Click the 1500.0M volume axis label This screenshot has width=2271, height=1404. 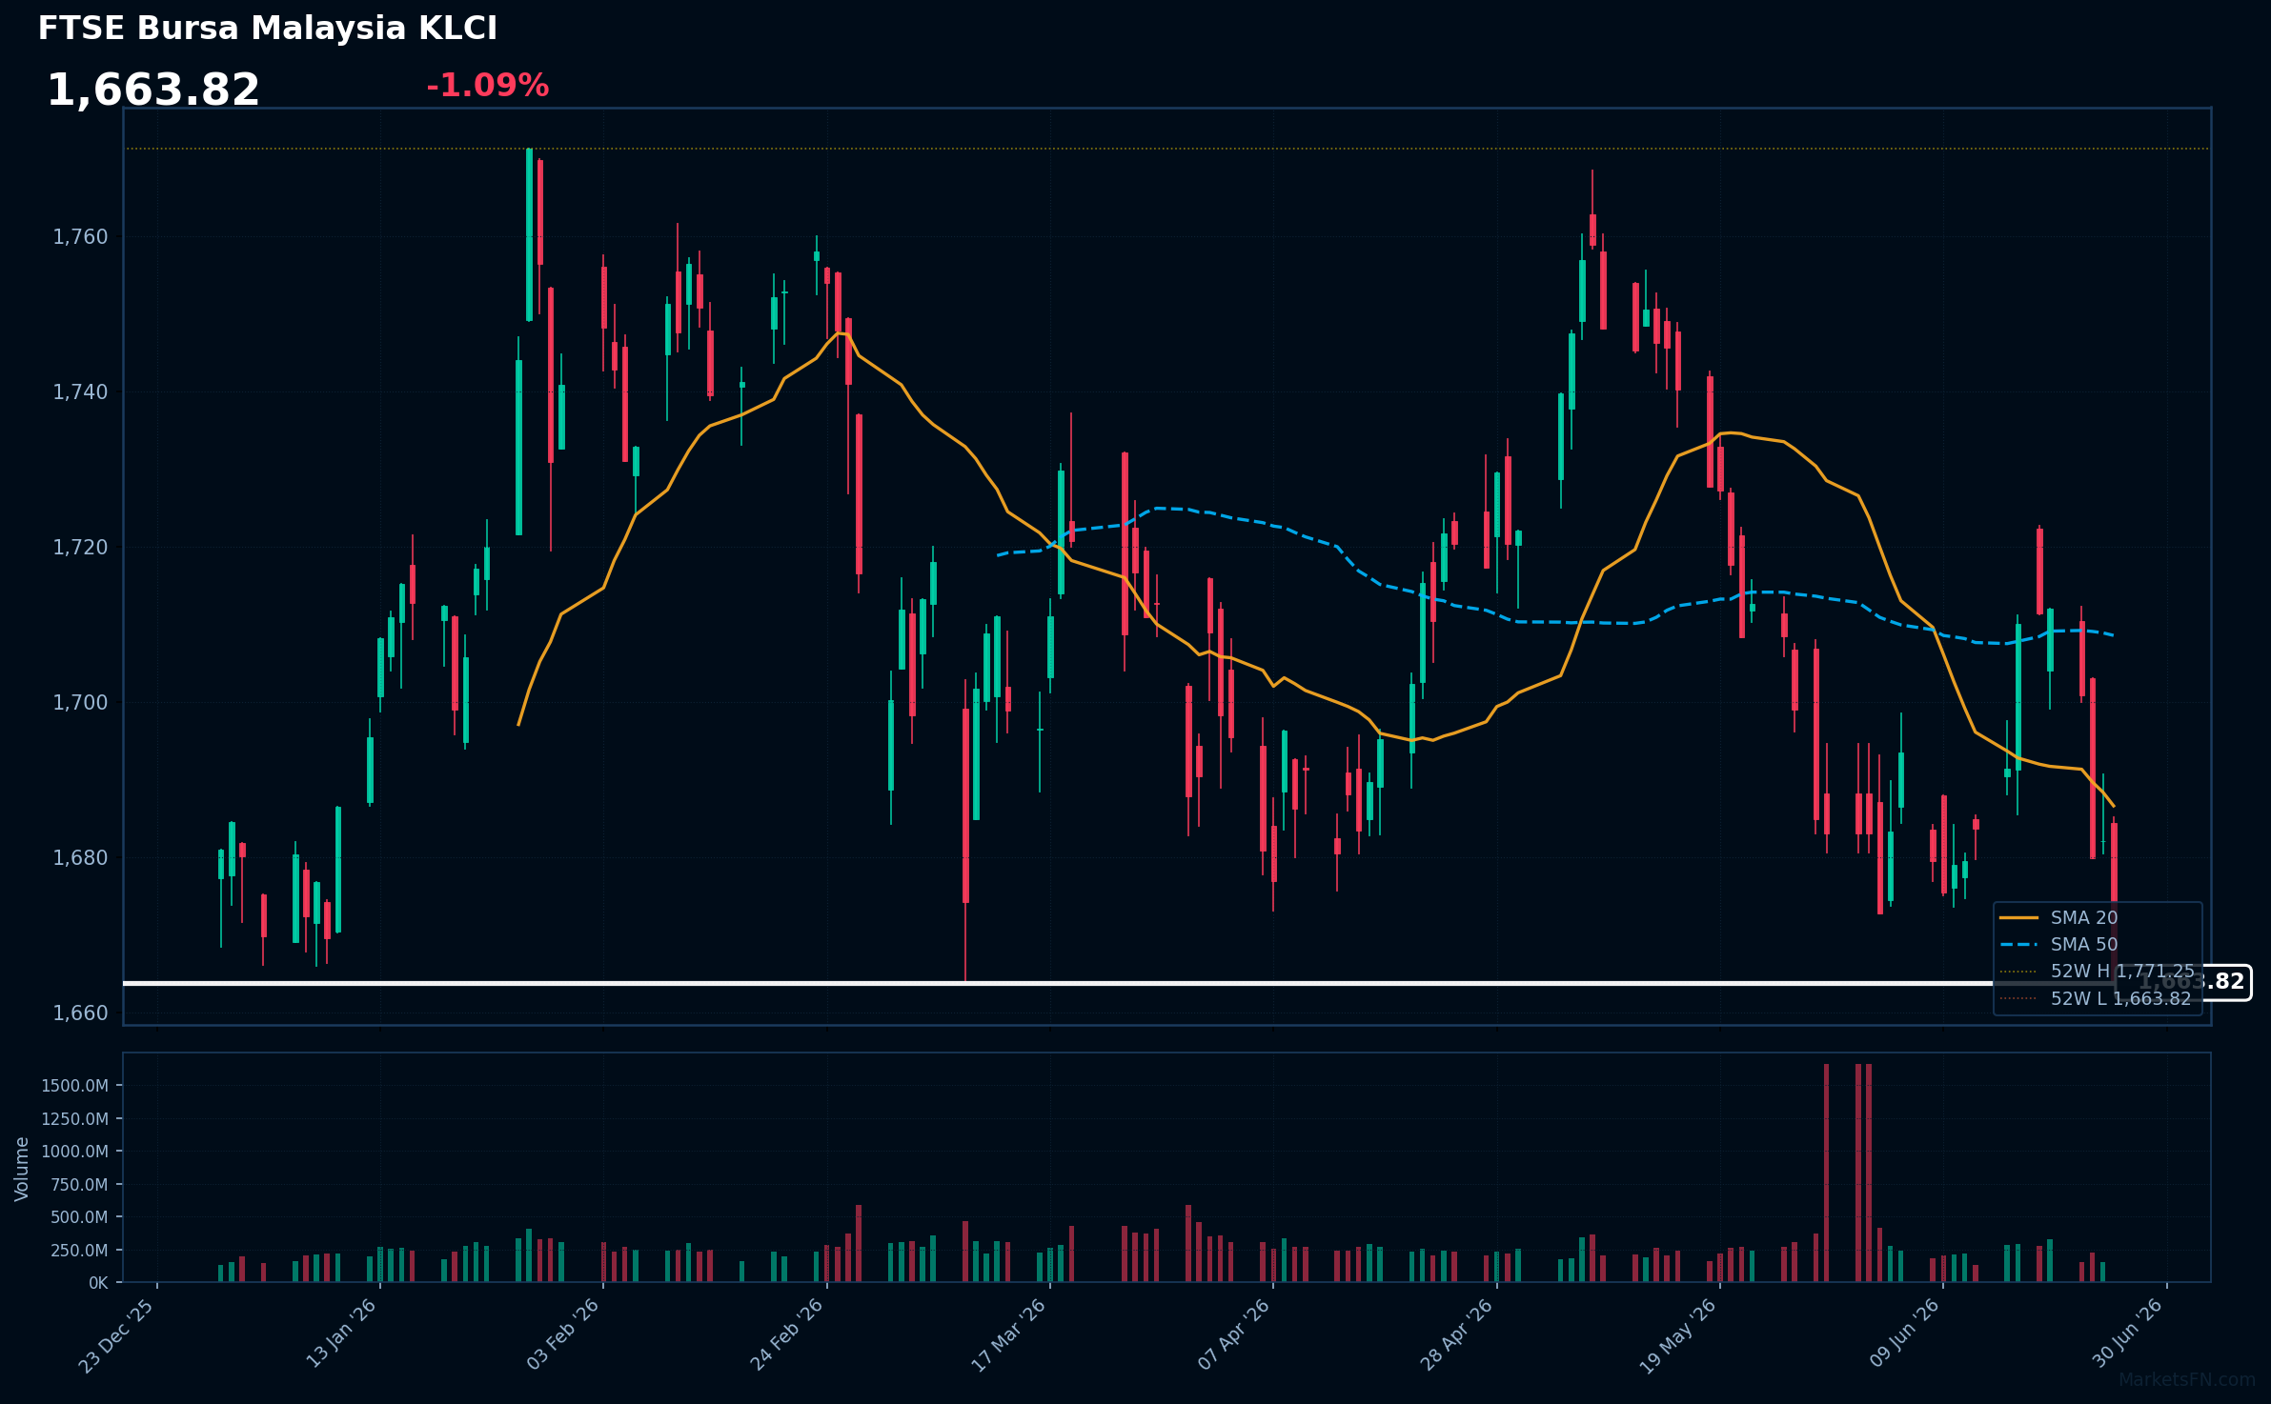(x=75, y=1086)
